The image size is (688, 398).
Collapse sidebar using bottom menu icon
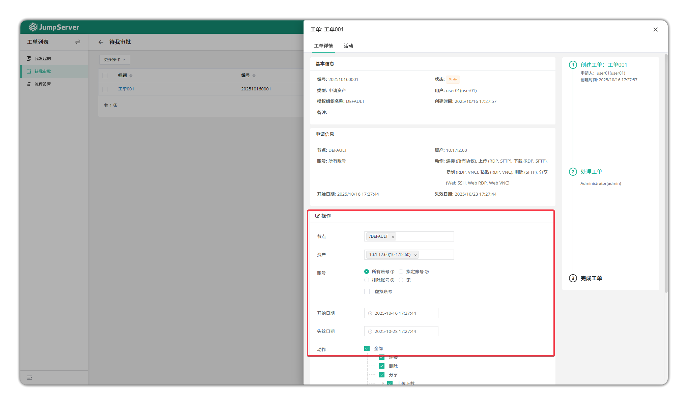click(x=30, y=377)
